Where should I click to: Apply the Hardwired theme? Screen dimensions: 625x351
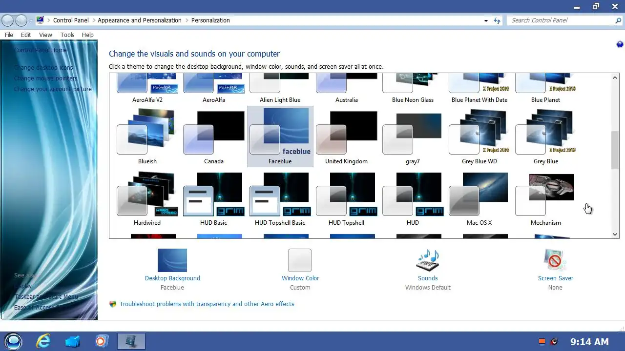pos(147,198)
